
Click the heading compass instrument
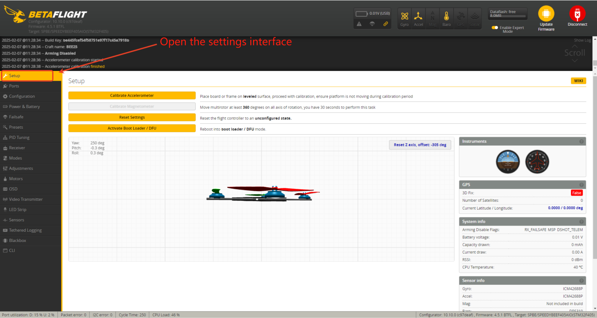tap(537, 162)
